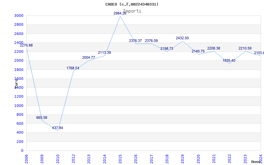
Task: Click the chart title CADEO (c.f.00224340331)
Action: tap(132, 4)
